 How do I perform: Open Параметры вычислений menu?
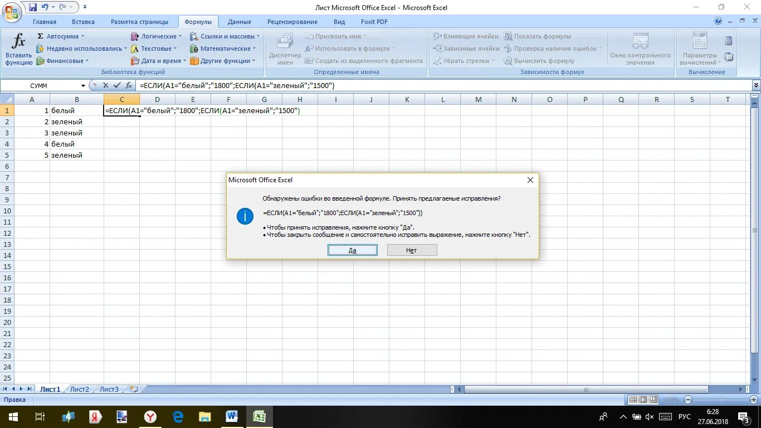(700, 49)
